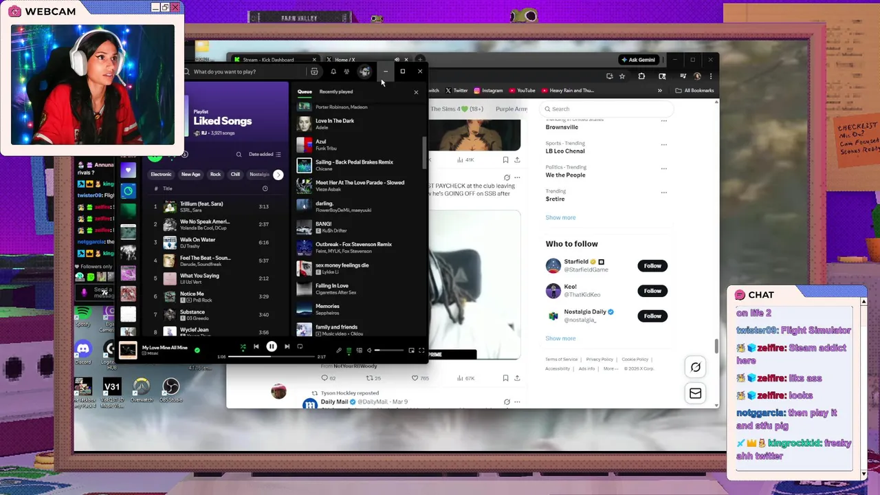Click the now playing album art thumbnail

(x=128, y=350)
